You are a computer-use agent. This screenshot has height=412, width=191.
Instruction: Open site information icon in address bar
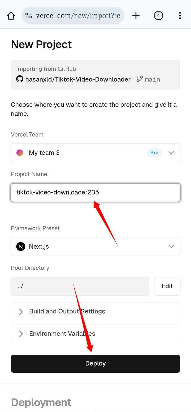29,16
